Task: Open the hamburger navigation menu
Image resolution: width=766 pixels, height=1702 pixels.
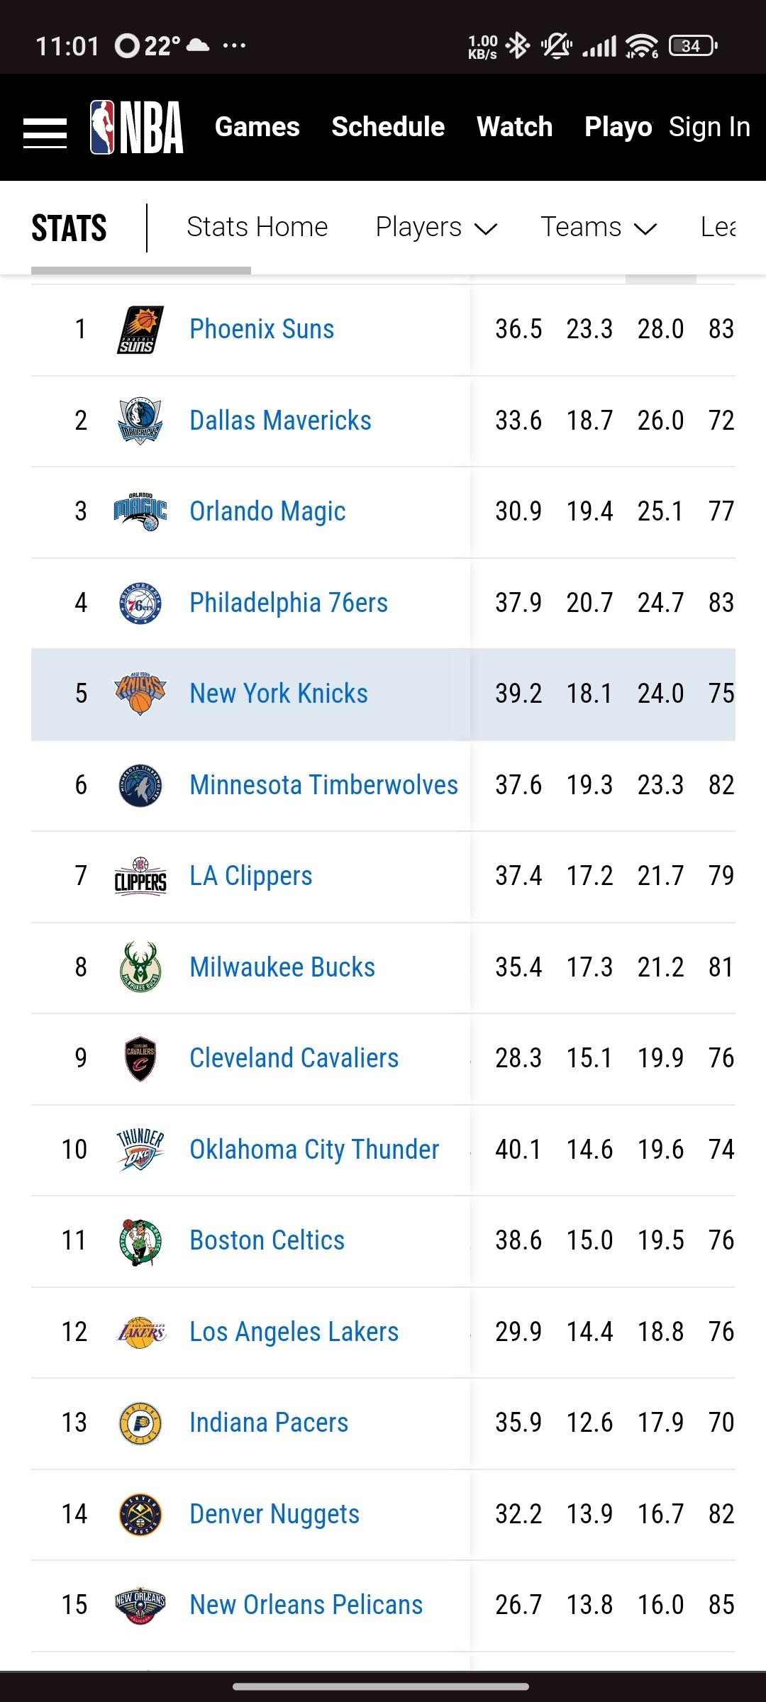Action: click(x=45, y=133)
